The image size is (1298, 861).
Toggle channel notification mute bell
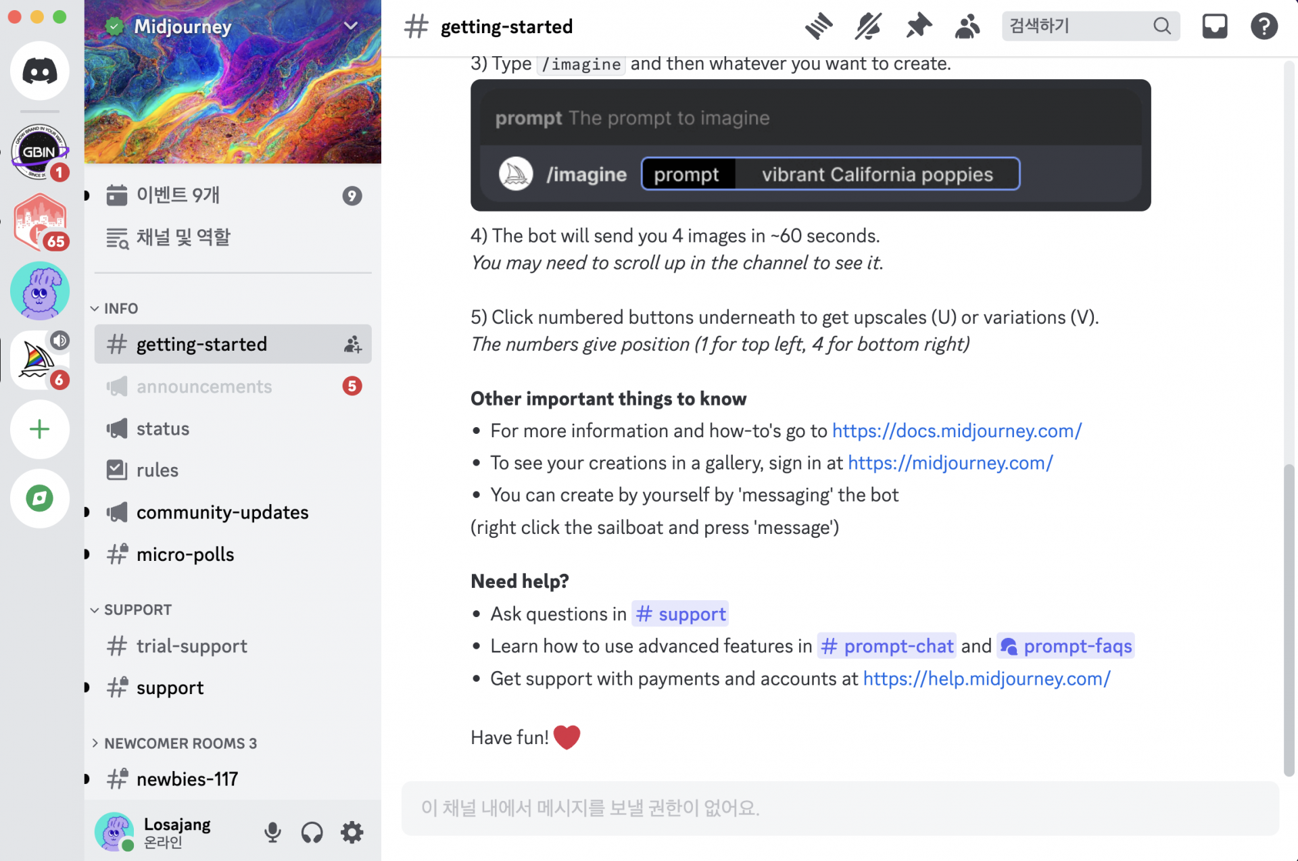868,26
